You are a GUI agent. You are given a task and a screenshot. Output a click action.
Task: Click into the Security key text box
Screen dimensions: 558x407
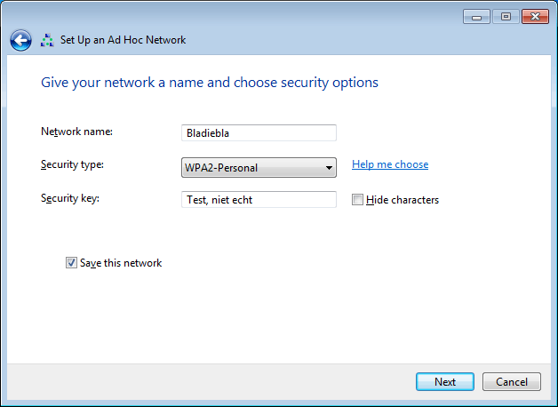pos(259,200)
